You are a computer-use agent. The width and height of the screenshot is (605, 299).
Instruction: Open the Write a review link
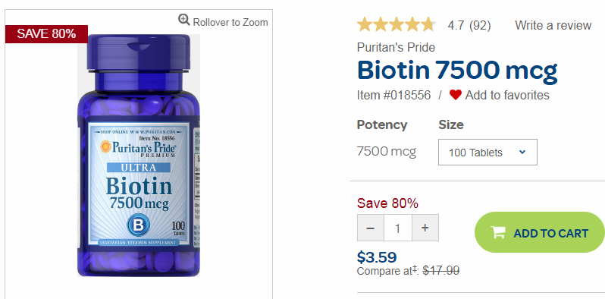click(553, 26)
